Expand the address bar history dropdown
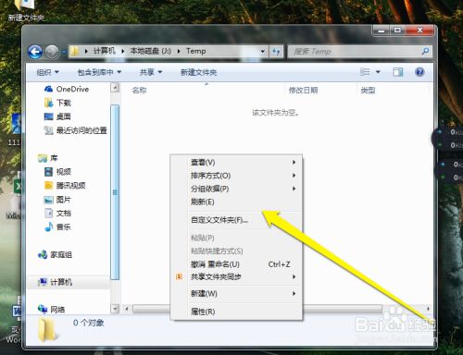Screen dimensions: 463x355 (263, 52)
